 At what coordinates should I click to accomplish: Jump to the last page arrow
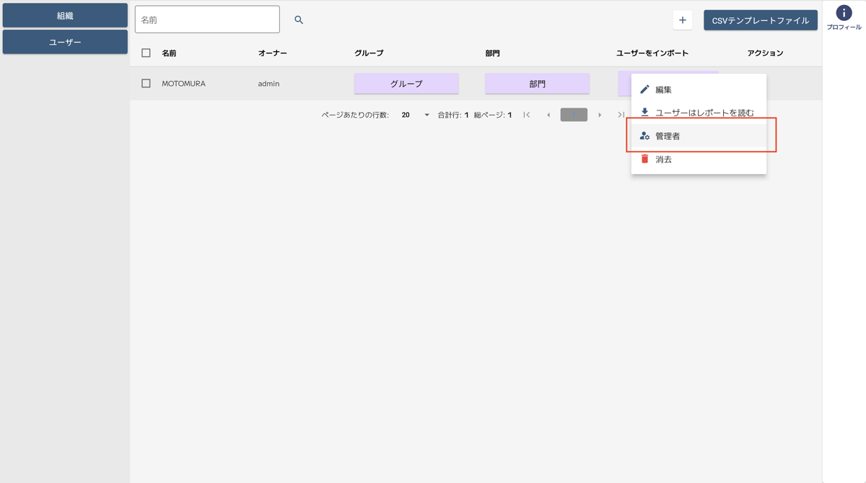coord(621,115)
